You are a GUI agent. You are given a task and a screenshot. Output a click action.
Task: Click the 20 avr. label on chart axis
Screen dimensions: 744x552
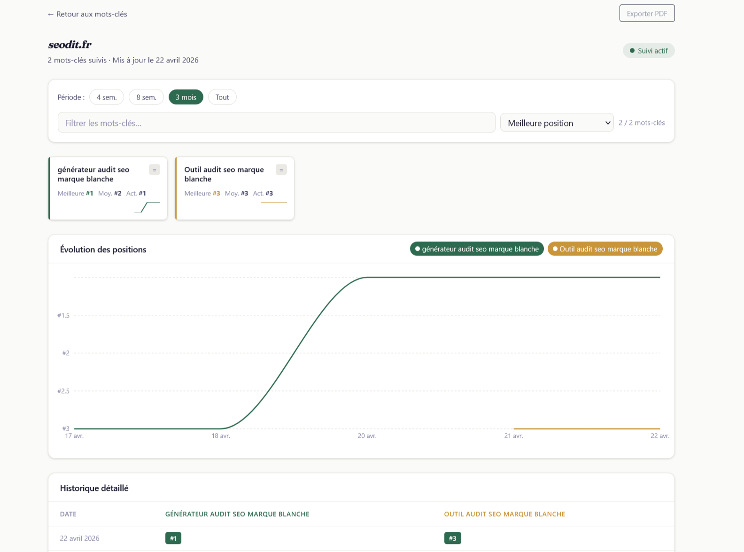pyautogui.click(x=367, y=436)
